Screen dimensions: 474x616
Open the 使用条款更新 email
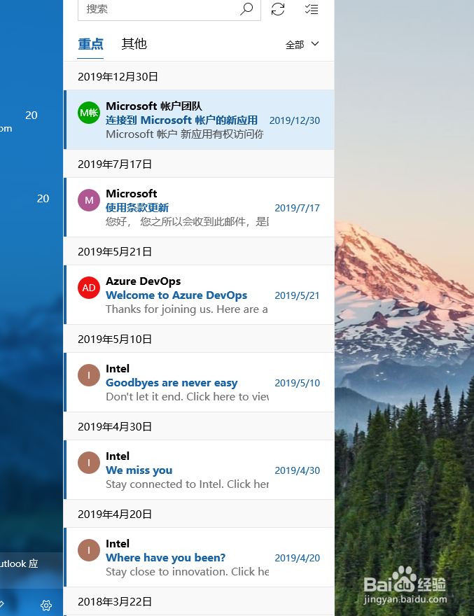point(200,207)
